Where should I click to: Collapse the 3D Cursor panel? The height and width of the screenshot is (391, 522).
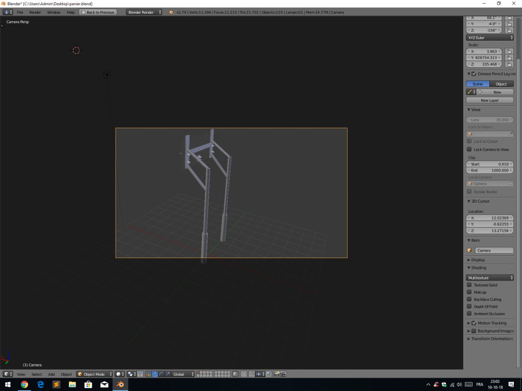469,201
